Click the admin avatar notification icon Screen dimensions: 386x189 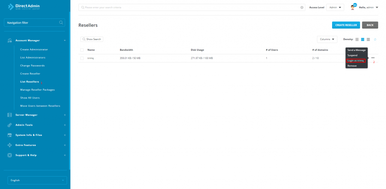click(x=353, y=7)
